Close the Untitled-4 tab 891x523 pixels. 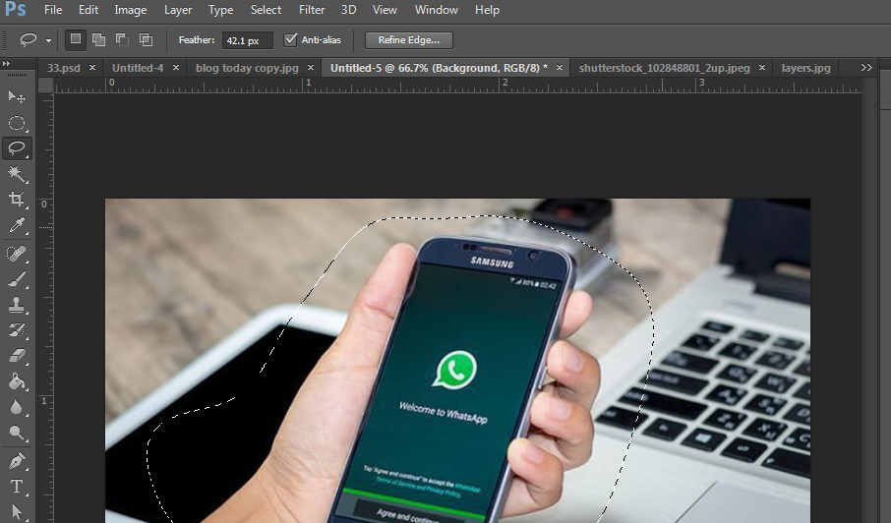click(176, 68)
